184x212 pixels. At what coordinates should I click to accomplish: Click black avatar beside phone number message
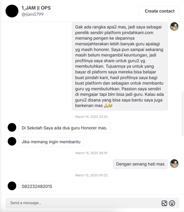point(12,186)
